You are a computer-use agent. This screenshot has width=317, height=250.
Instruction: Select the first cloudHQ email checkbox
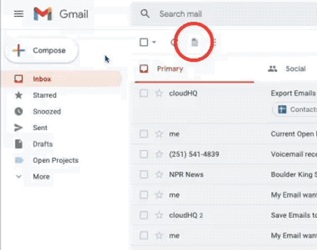[x=144, y=93]
